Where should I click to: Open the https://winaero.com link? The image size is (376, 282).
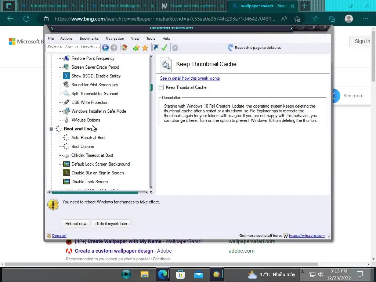point(307,236)
